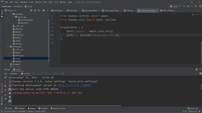
Task: Collapse the templates folder
Action: click(10, 14)
